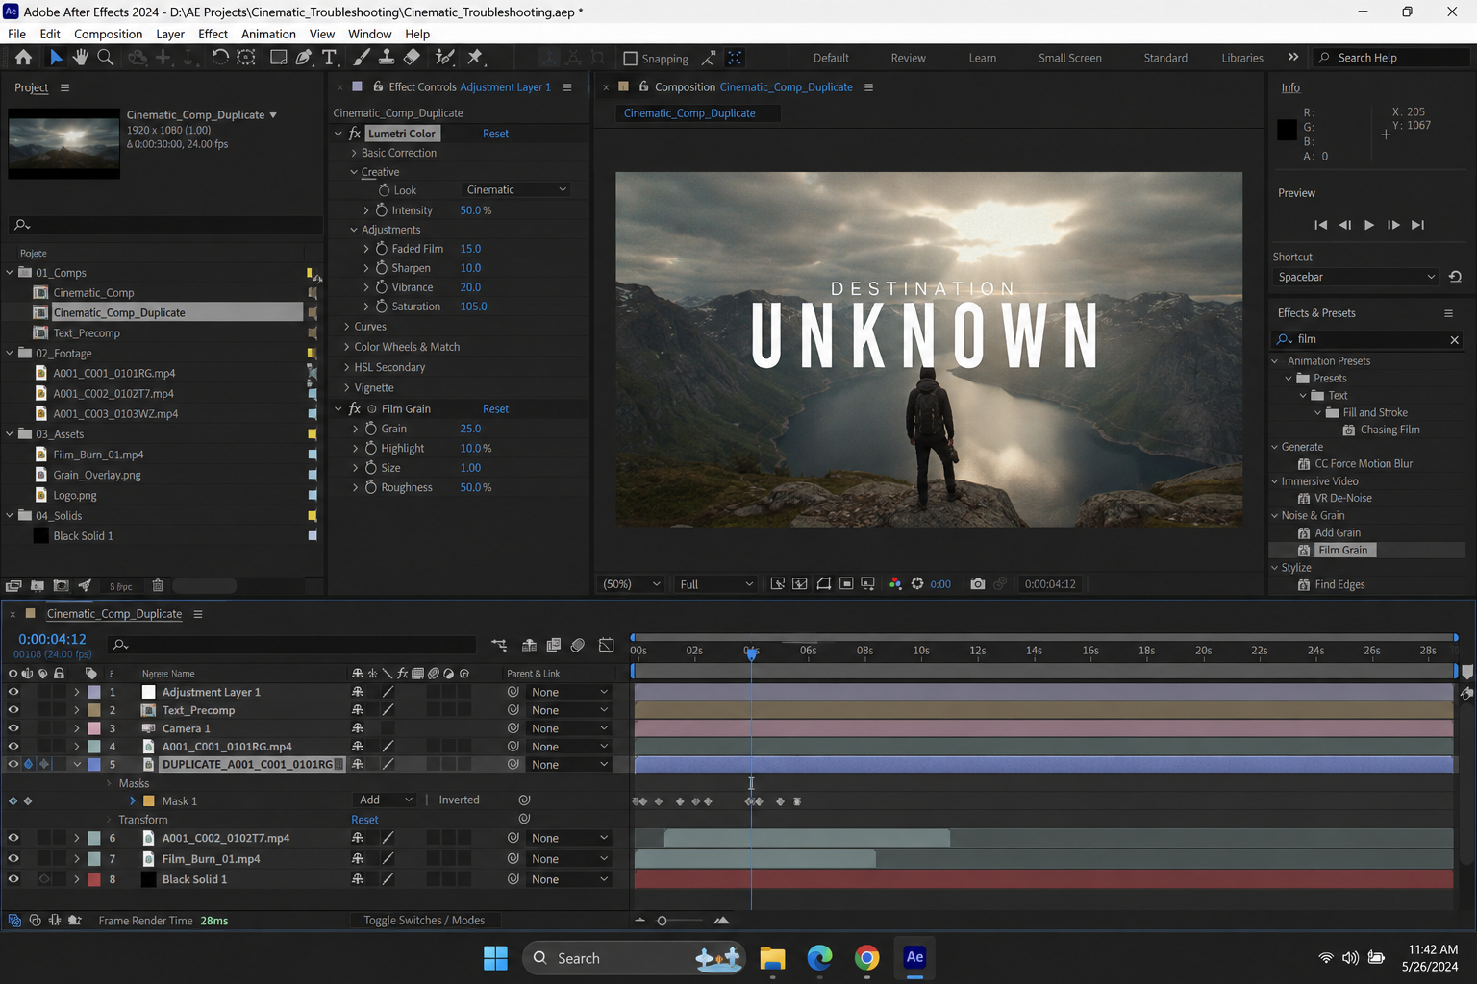Screen dimensions: 1477x984
Task: Select the Rectangle shape tool
Action: pyautogui.click(x=278, y=58)
